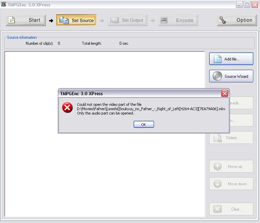The image size is (260, 223).
Task: Minimize the TMPGEnc main window
Action: click(x=239, y=5)
